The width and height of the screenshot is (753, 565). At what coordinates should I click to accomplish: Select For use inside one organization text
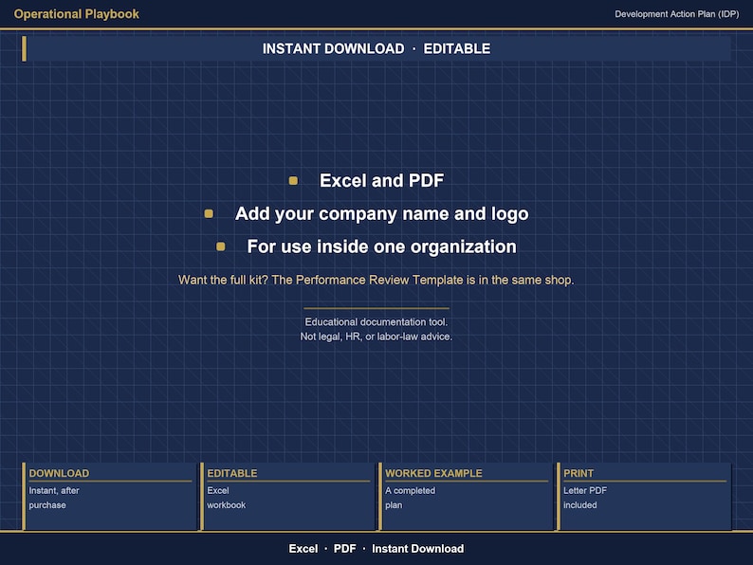coord(382,246)
